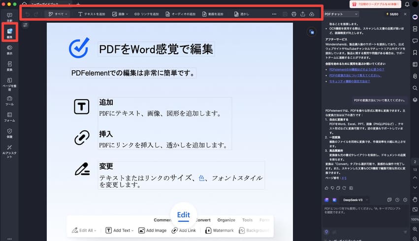
Task: Open chat history clock icon
Action: point(397,200)
